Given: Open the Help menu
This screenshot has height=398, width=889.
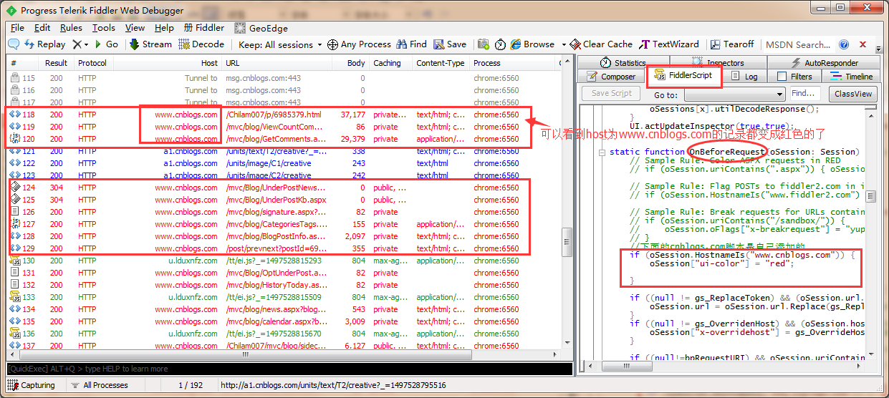Looking at the screenshot, I should (x=164, y=28).
